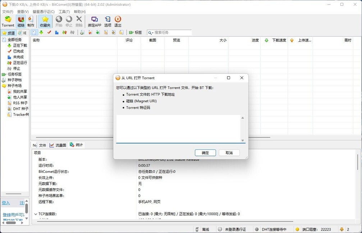The width and height of the screenshot is (362, 233).
Task: Select 种子存档 in the sidebar tree
Action: pos(14,80)
